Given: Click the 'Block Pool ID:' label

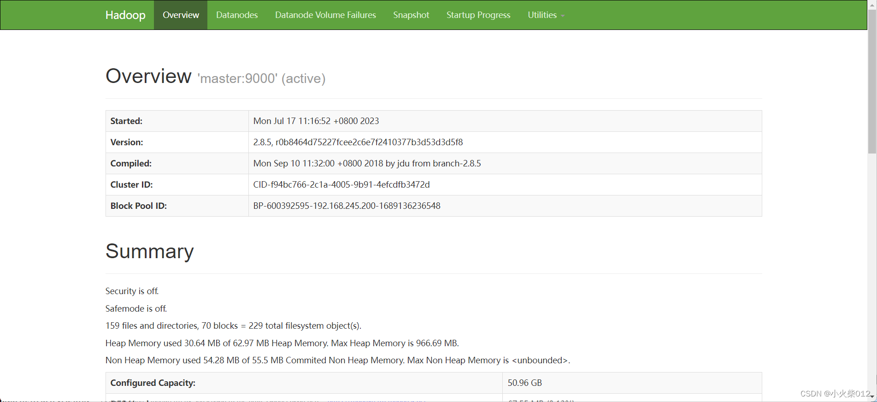Looking at the screenshot, I should click(x=139, y=206).
